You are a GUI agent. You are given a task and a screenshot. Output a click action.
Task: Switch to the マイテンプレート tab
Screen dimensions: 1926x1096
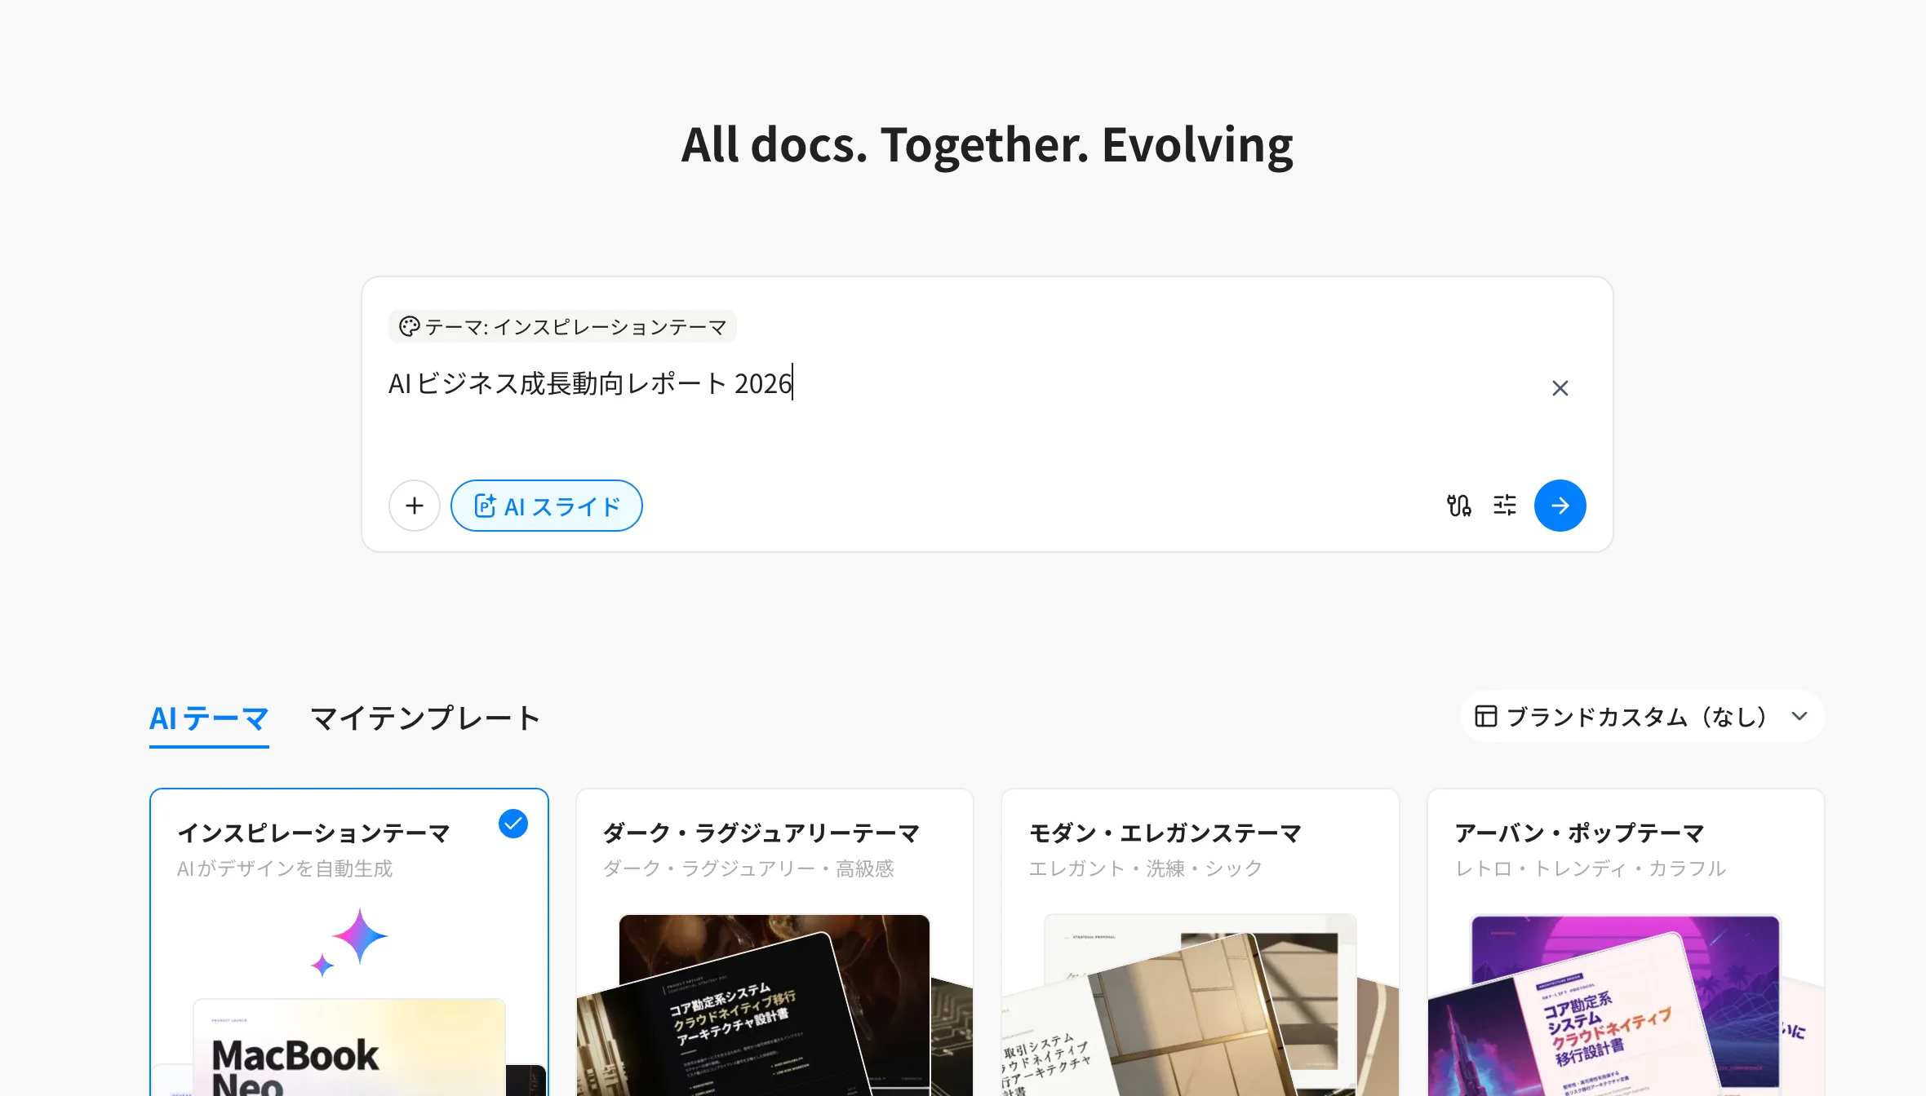tap(424, 718)
